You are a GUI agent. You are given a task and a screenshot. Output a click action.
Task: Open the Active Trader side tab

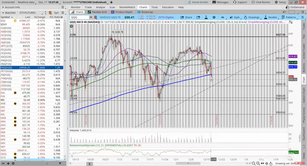[304, 51]
